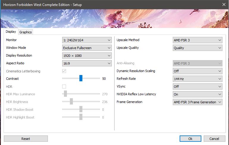Click the Contrast label
229x145 pixels.
(12, 79)
